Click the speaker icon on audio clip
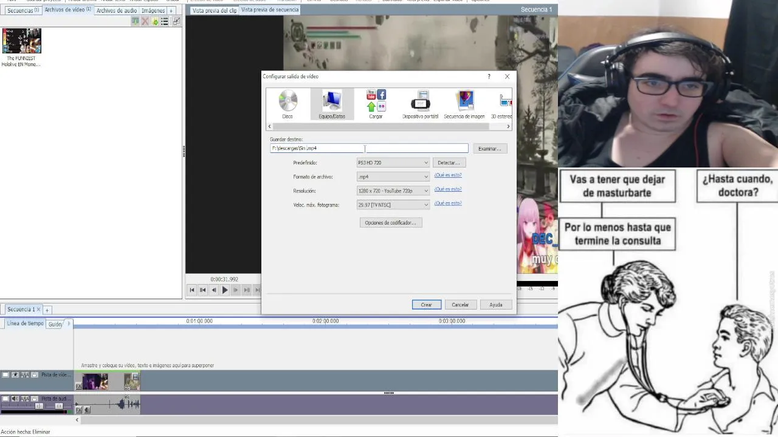 pos(86,410)
